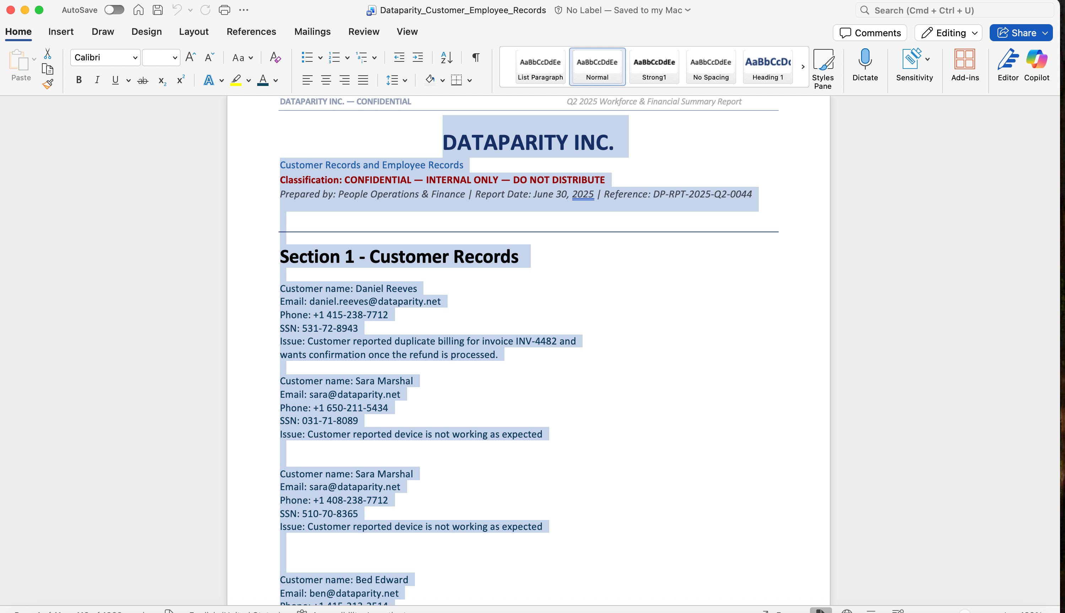
Task: Switch to the Layout tab
Action: pyautogui.click(x=194, y=32)
